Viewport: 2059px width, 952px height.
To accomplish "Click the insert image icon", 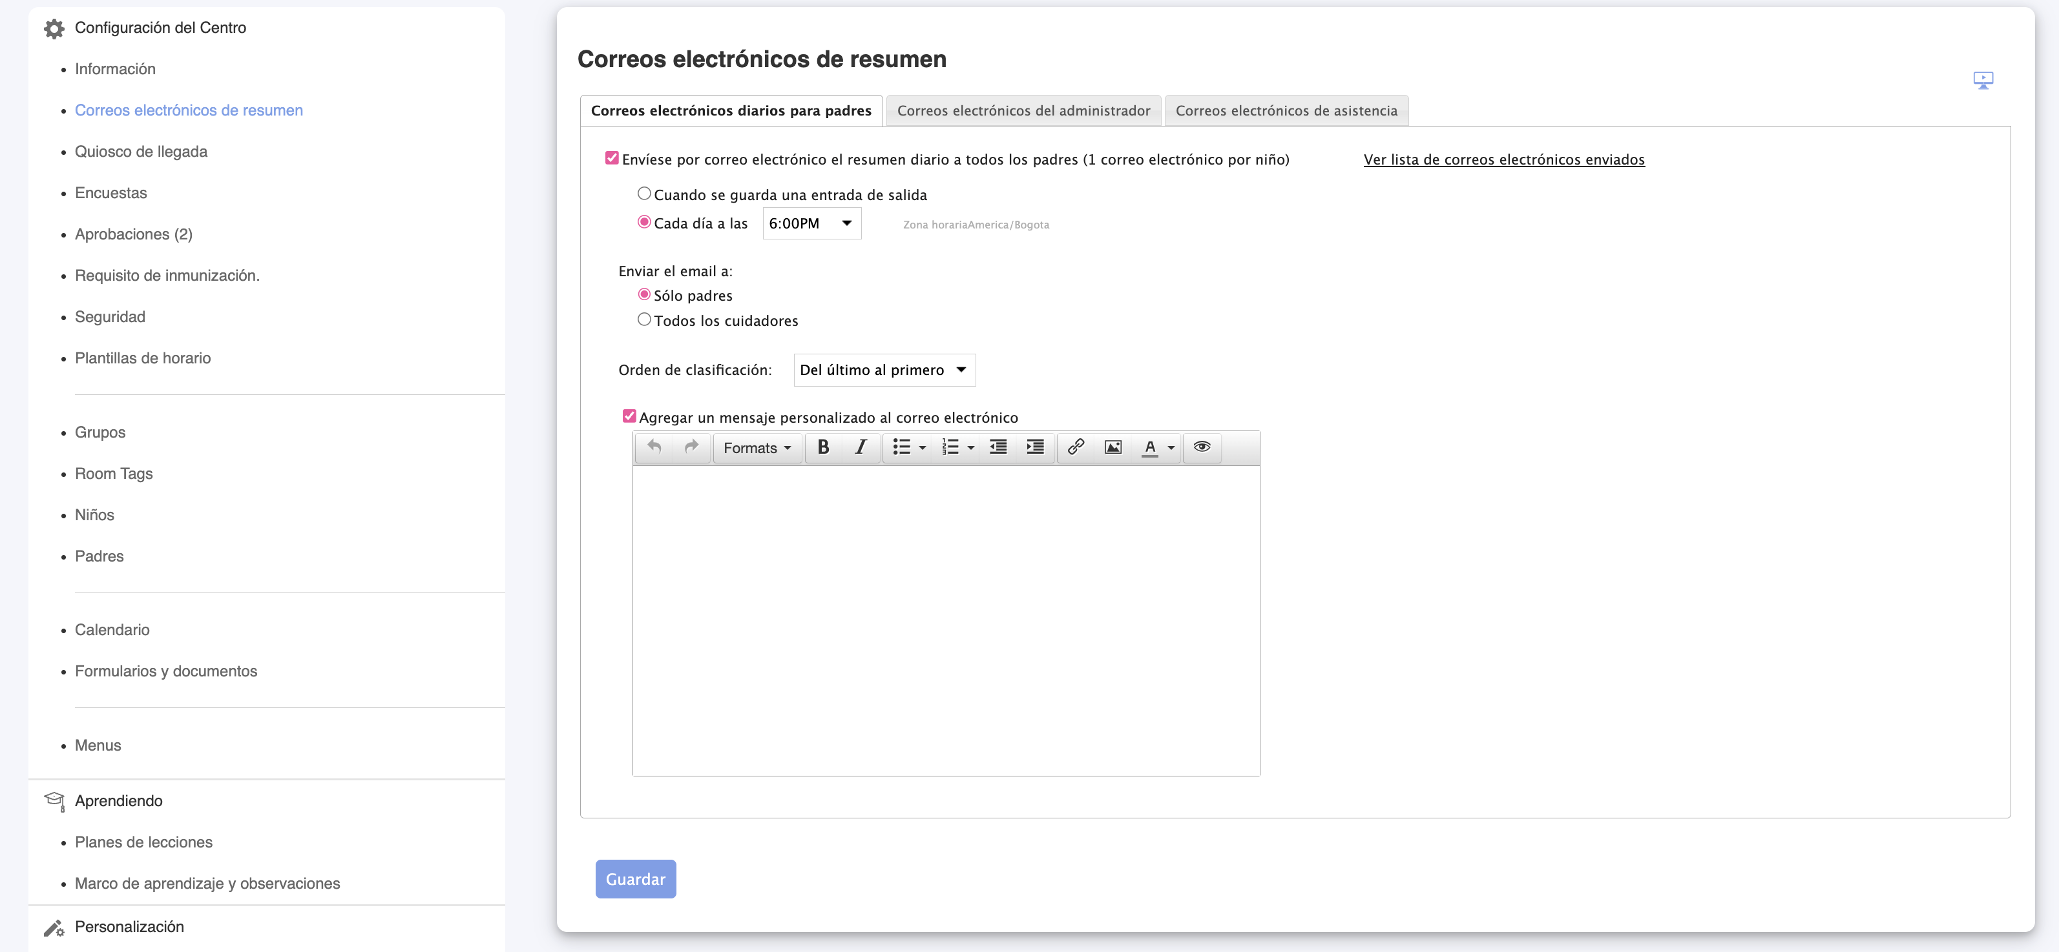I will (1113, 447).
